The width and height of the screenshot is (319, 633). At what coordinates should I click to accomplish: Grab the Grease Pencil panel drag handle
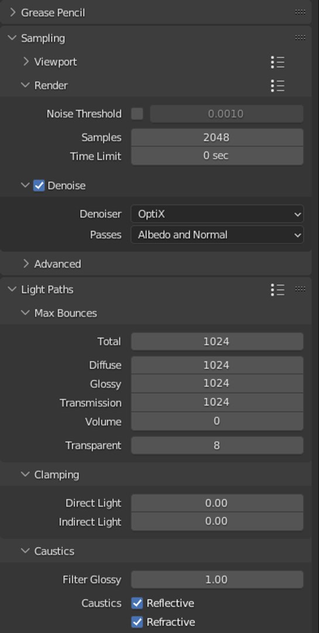300,12
